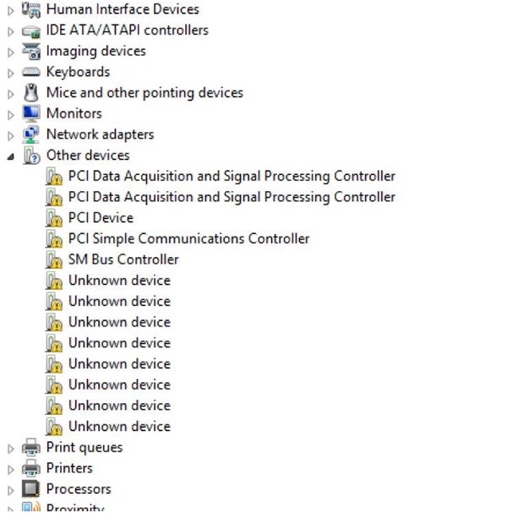Image resolution: width=512 pixels, height=513 pixels.
Task: Click the warning icon beside SM Bus Controller
Action: coord(54,259)
